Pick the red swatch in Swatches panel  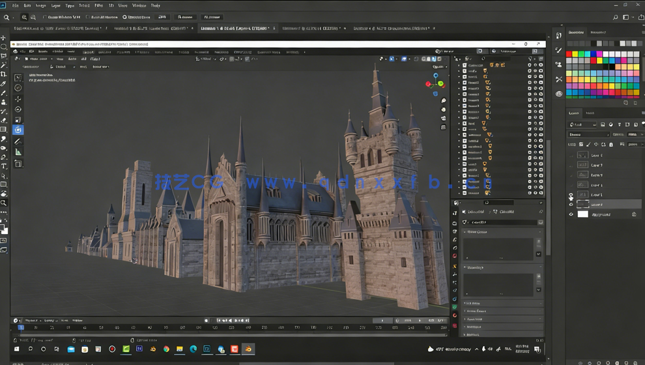point(569,54)
